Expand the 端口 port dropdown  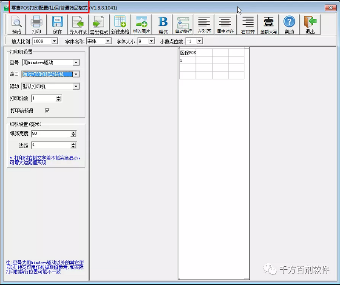click(76, 74)
